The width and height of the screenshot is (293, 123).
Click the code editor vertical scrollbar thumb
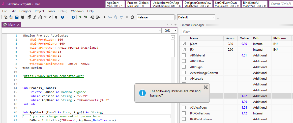pyautogui.click(x=173, y=48)
